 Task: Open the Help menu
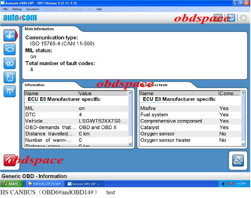click(x=99, y=9)
